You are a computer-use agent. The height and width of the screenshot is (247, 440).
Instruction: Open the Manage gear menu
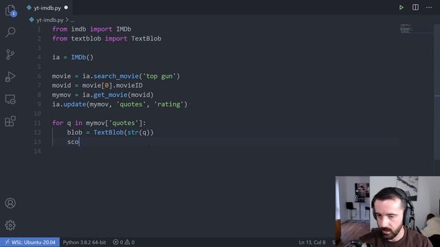[x=10, y=225]
